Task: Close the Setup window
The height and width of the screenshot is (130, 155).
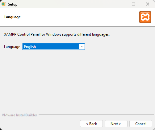Action: [x=148, y=4]
